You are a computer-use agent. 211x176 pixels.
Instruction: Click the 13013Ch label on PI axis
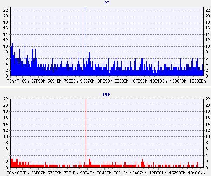coord(159,81)
